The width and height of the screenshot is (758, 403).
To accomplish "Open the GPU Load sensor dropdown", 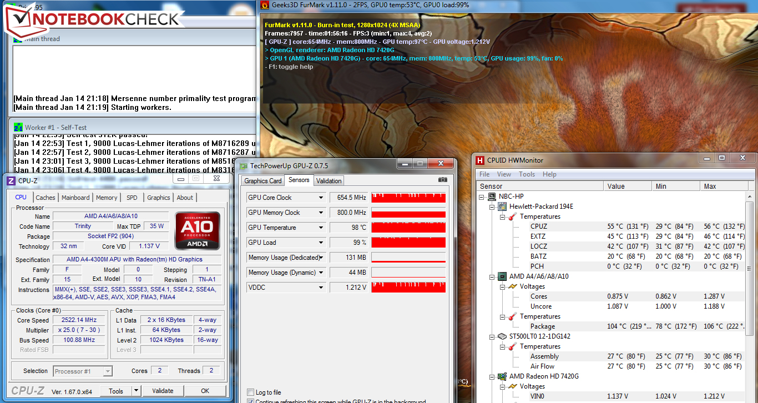I will click(321, 243).
